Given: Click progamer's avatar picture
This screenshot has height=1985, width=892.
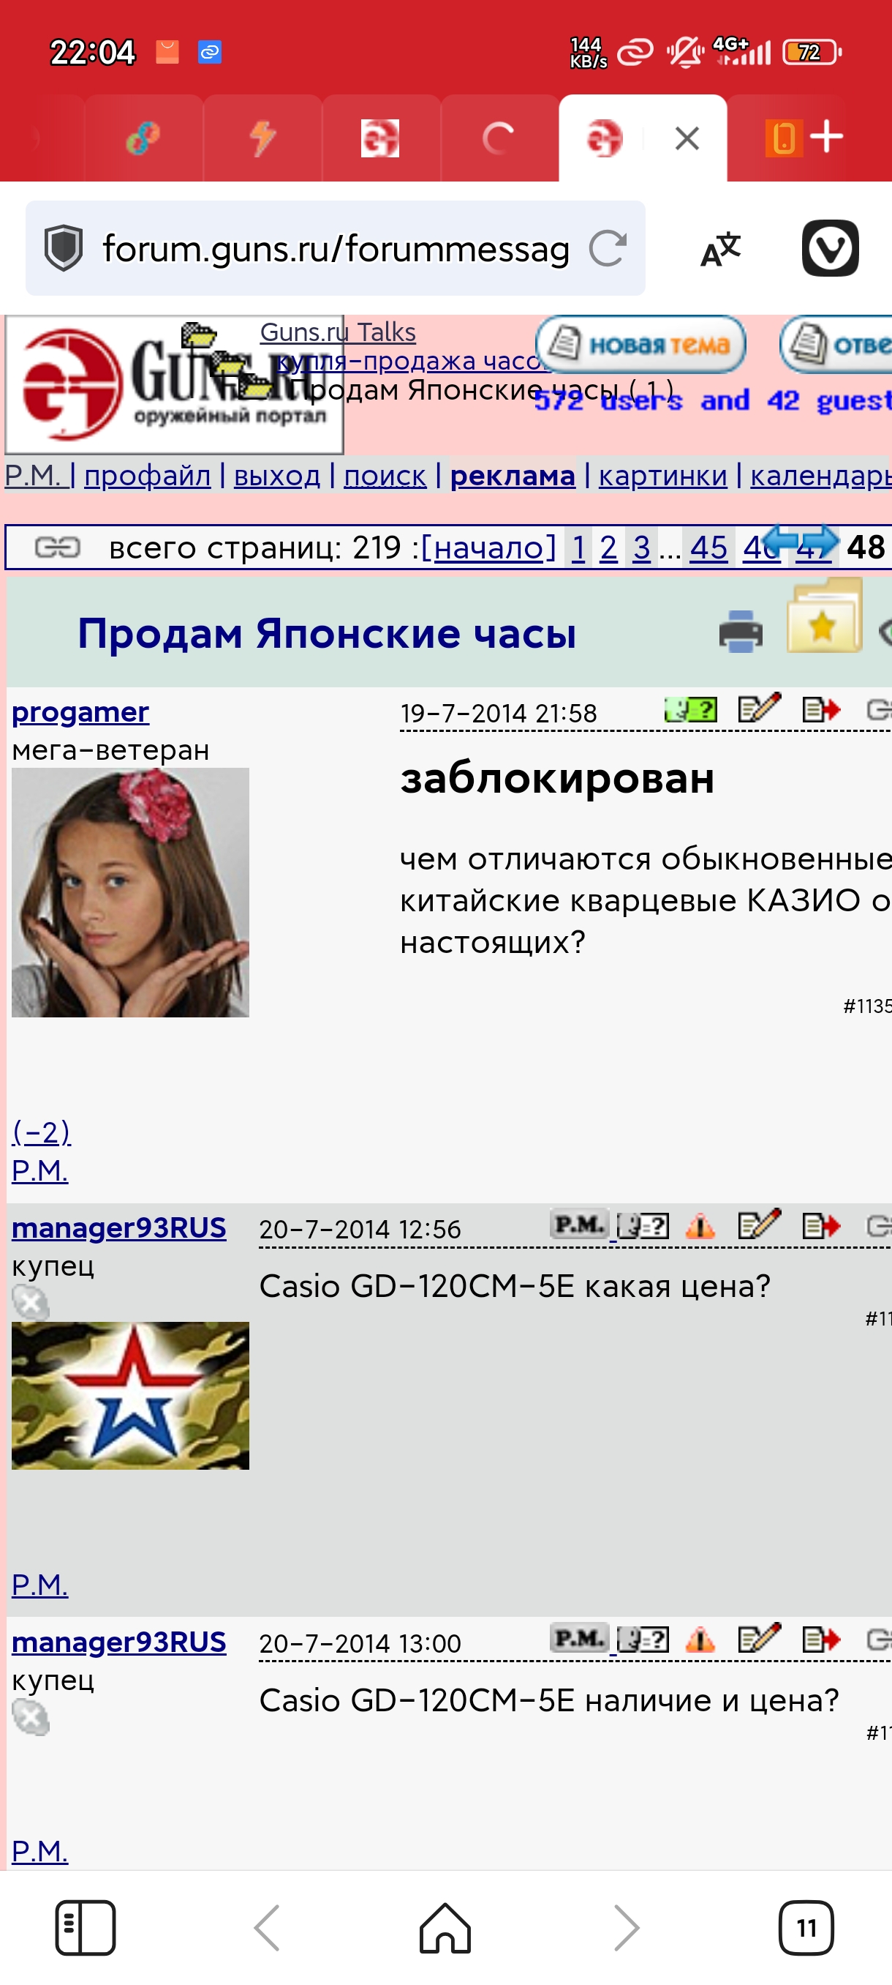Looking at the screenshot, I should [130, 892].
